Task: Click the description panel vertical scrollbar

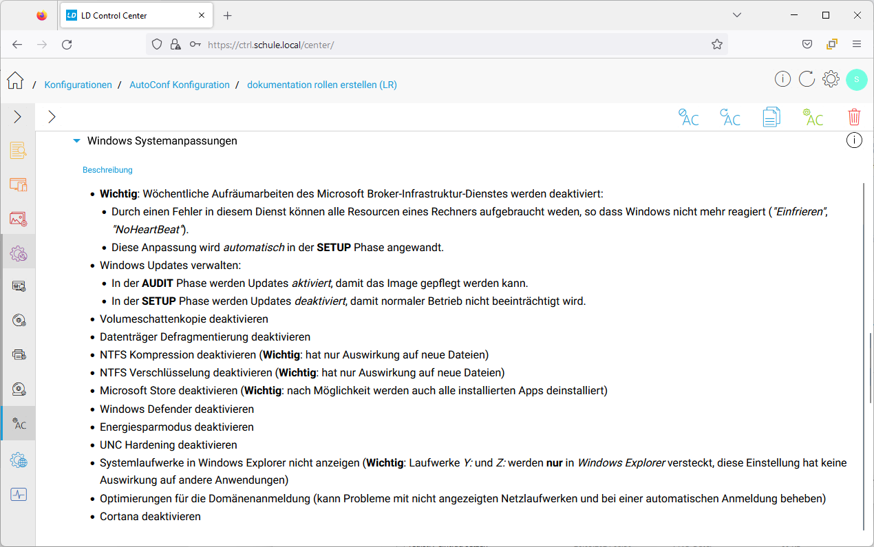Action: point(863,356)
